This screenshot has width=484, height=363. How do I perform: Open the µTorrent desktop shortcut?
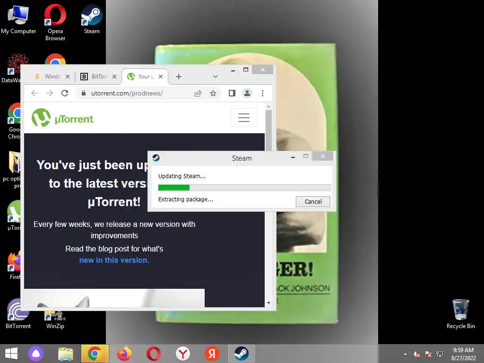coord(14,216)
